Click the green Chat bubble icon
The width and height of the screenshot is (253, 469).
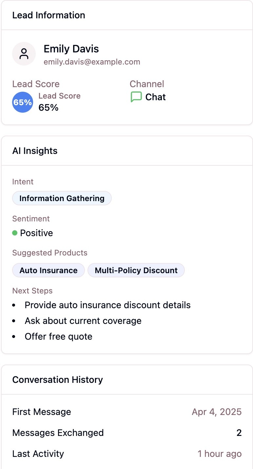(x=136, y=97)
